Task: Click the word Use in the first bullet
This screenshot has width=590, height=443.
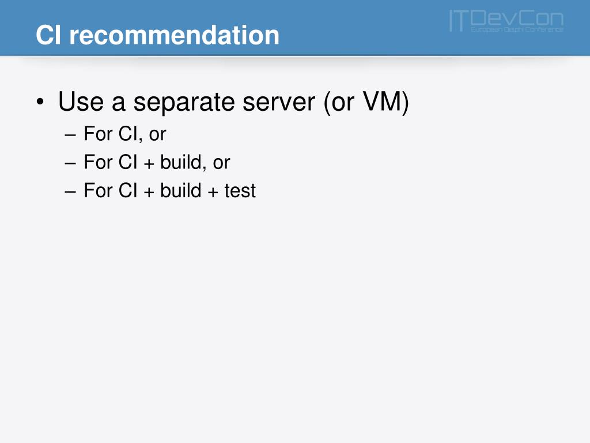Action: point(81,102)
